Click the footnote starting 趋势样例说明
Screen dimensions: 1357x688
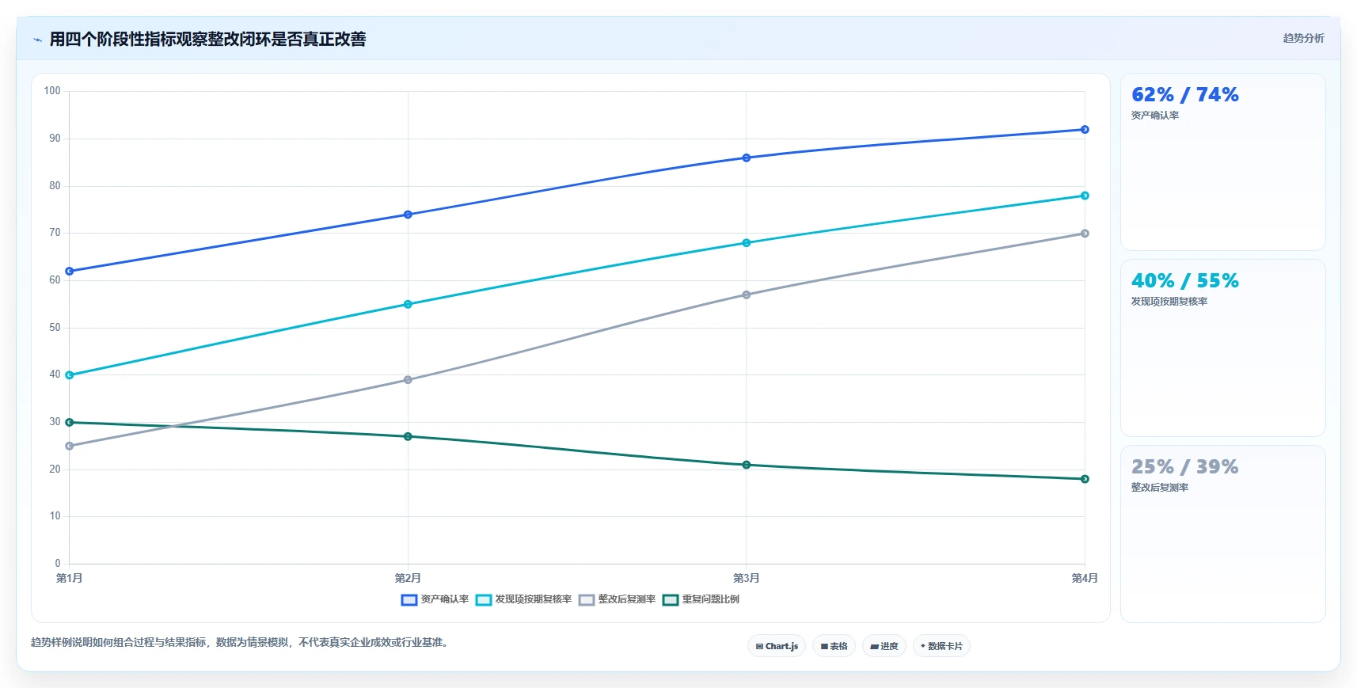click(241, 642)
